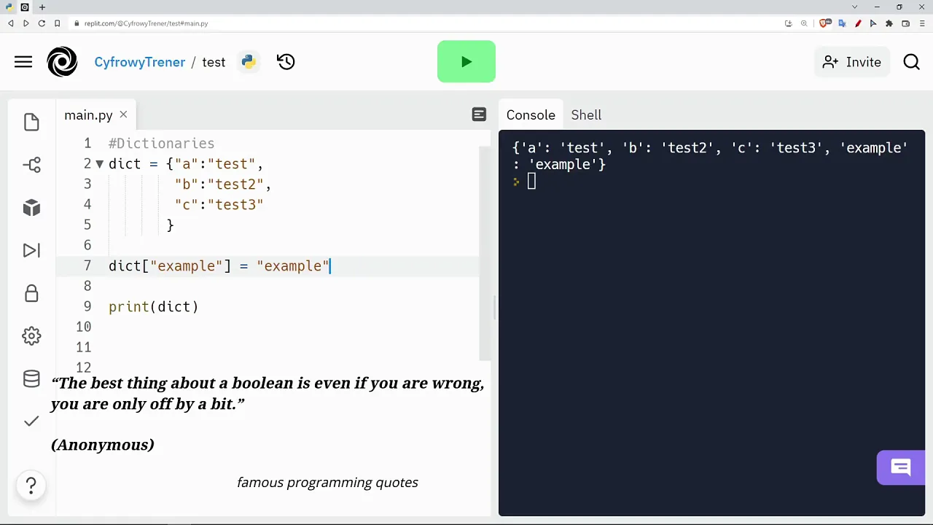
Task: Open the Files sidebar icon
Action: click(31, 122)
